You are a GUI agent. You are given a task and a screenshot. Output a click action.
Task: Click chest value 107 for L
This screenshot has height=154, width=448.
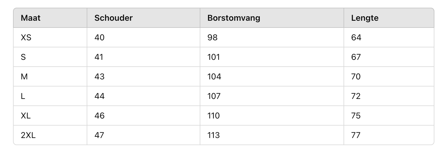(214, 96)
